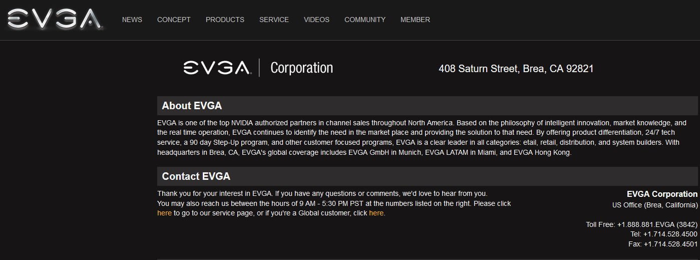Click the Contact EVGA section heading

point(196,176)
